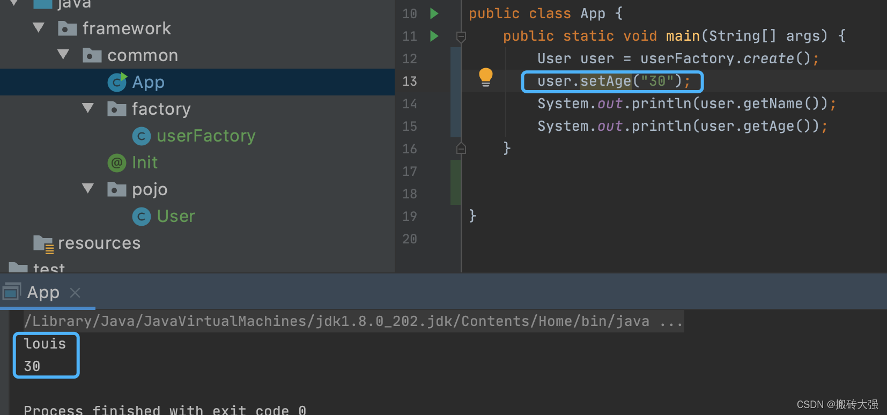Image resolution: width=887 pixels, height=415 pixels.
Task: Select the pojo folder label
Action: 150,190
